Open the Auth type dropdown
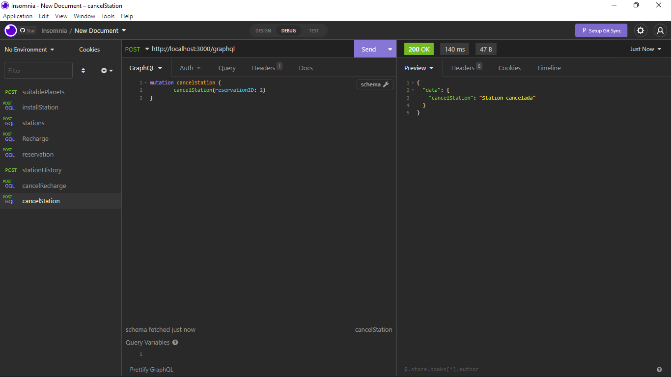This screenshot has height=377, width=671. (190, 68)
